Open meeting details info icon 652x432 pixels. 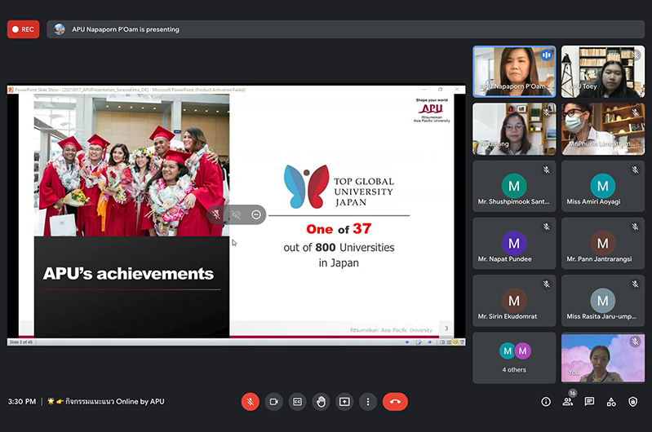(x=546, y=402)
